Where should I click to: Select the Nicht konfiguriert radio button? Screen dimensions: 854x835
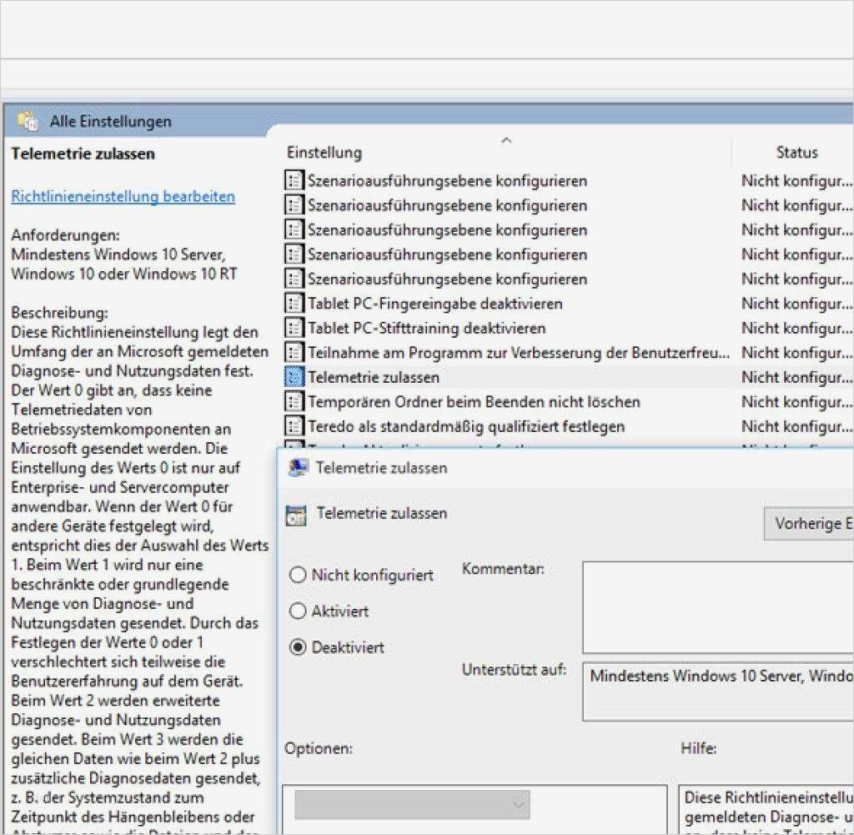297,575
